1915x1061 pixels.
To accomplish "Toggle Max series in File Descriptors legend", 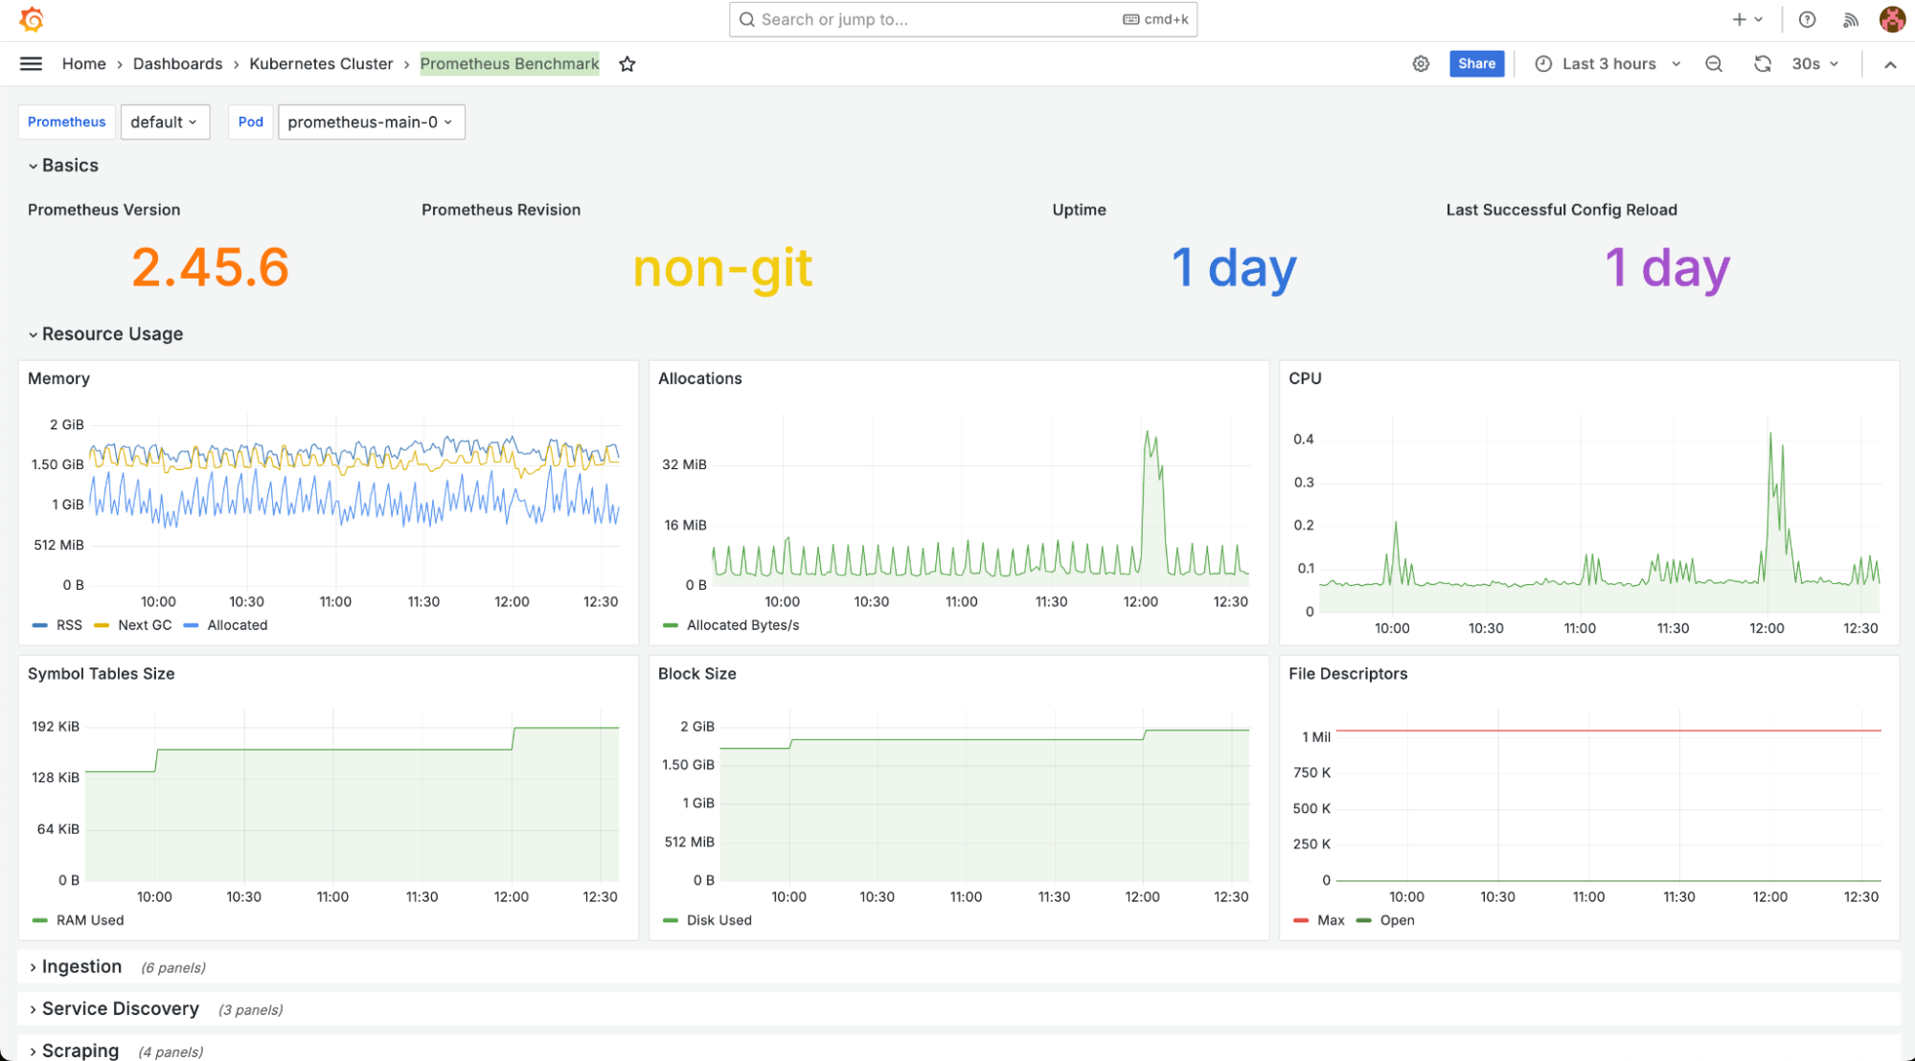I will pyautogui.click(x=1330, y=920).
